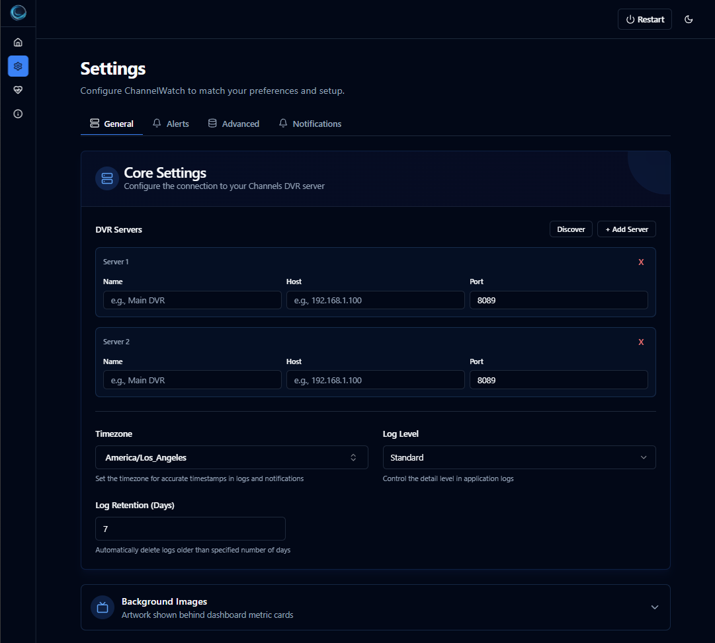Open the Timezone dropdown
The height and width of the screenshot is (643, 715).
click(x=231, y=457)
